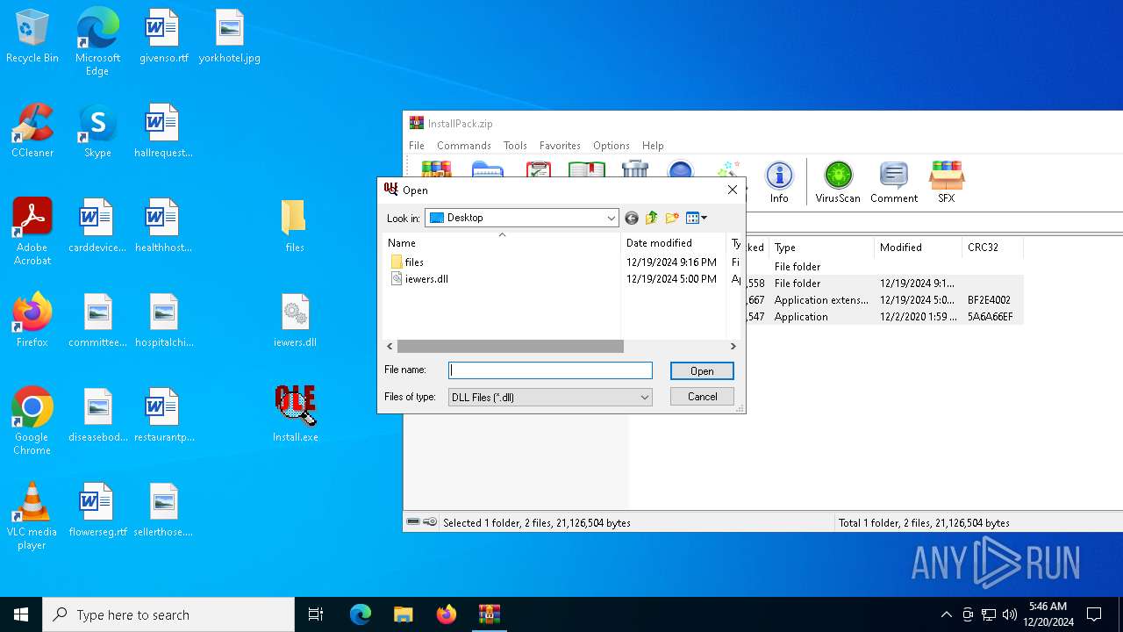Select Install.exe on the desktop
Screen dimensions: 1123x632
295,415
